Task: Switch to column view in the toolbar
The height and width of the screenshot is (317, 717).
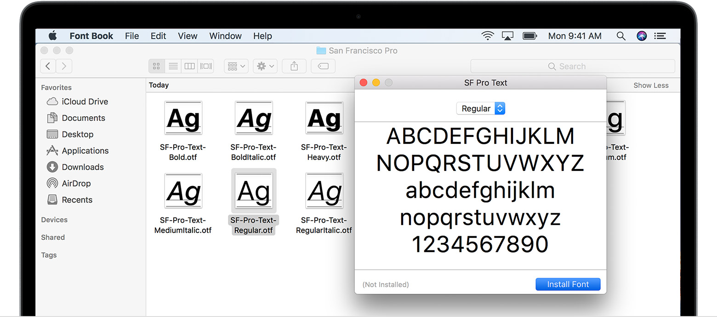Action: (189, 66)
